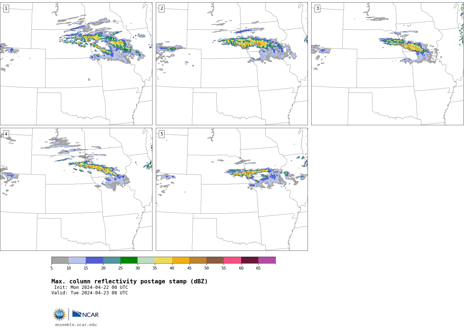This screenshot has height=329, width=467.
Task: Click the Init: Mon 2024-04-22 00 UTC text
Action: tap(91, 287)
